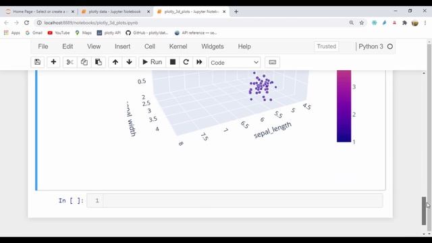The height and width of the screenshot is (243, 432).
Task: Cut selected cells with scissors icon
Action: [70, 62]
